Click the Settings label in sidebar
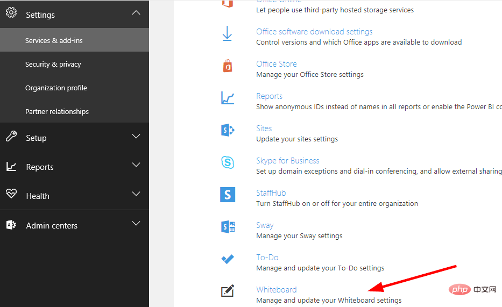This screenshot has height=307, width=502. click(40, 15)
